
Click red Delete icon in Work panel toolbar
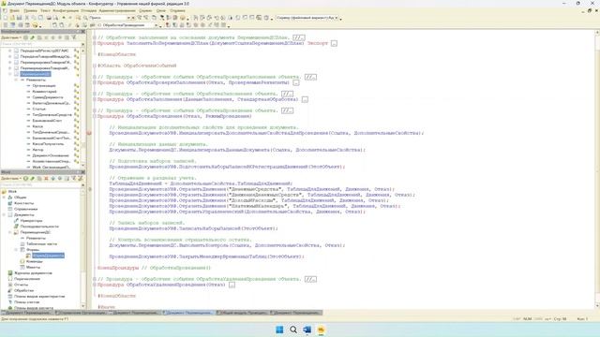click(x=46, y=179)
